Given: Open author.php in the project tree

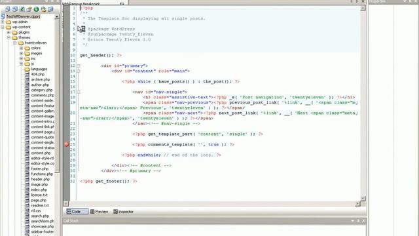Looking at the screenshot, I should point(40,85).
